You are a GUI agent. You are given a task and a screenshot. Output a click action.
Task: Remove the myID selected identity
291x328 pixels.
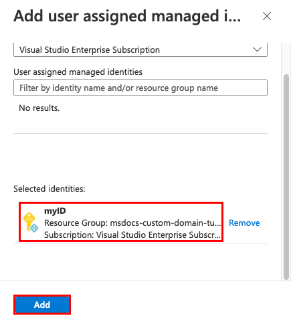tap(244, 223)
